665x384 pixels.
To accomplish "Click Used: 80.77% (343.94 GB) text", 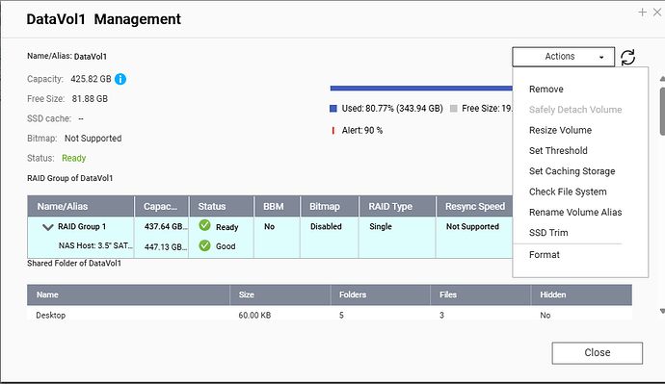I will click(x=392, y=109).
